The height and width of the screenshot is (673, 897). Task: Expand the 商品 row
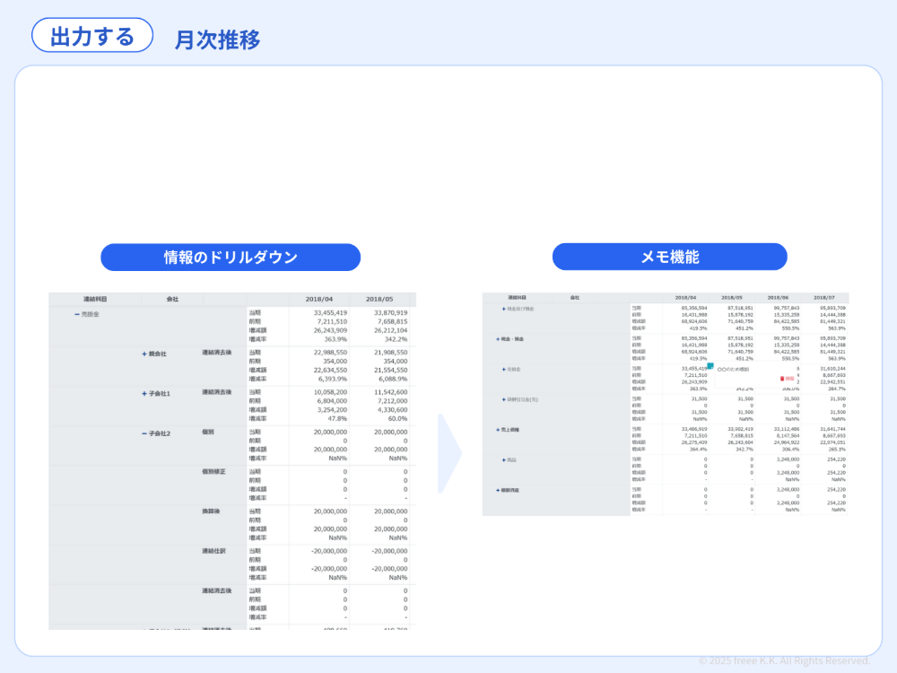point(503,459)
